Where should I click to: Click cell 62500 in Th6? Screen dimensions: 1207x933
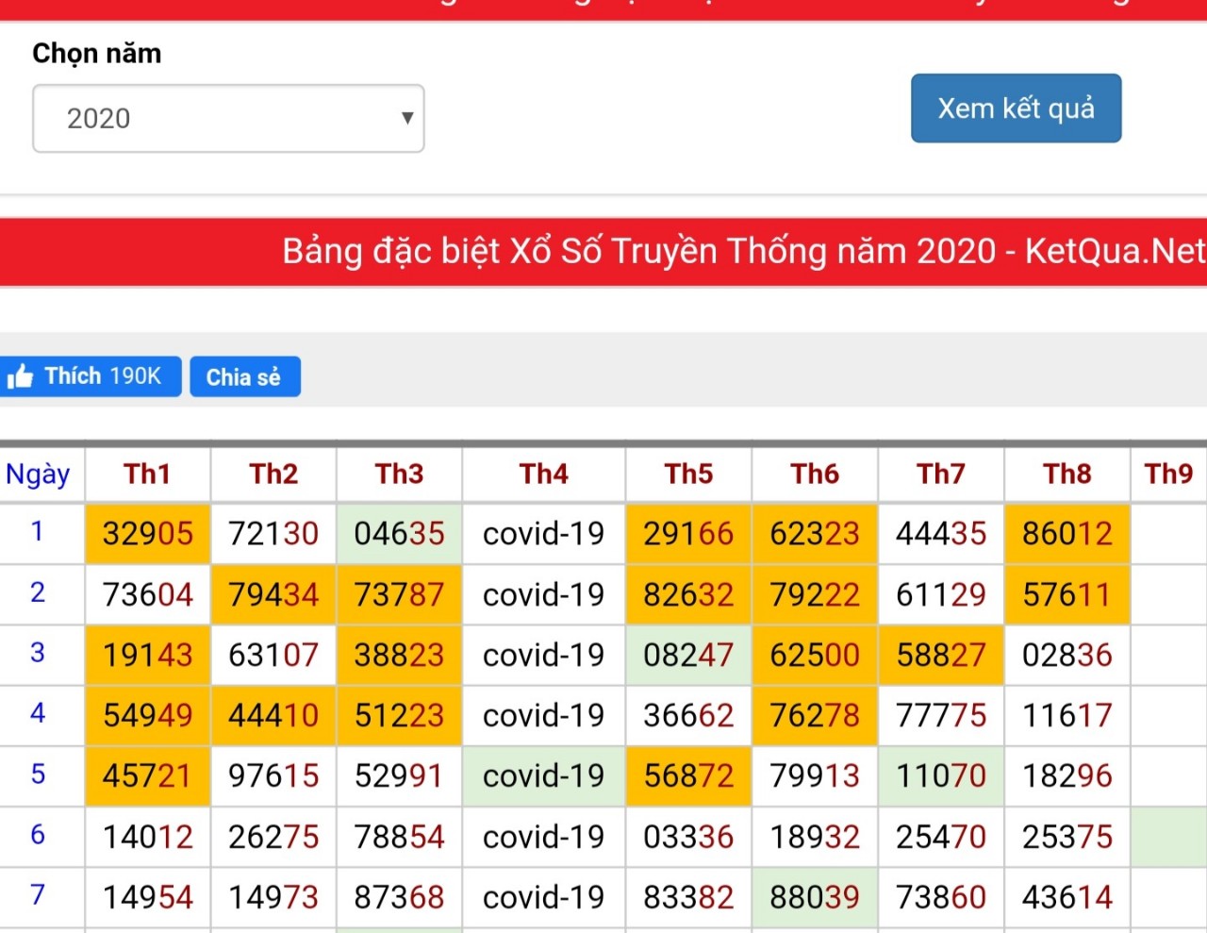coord(815,655)
